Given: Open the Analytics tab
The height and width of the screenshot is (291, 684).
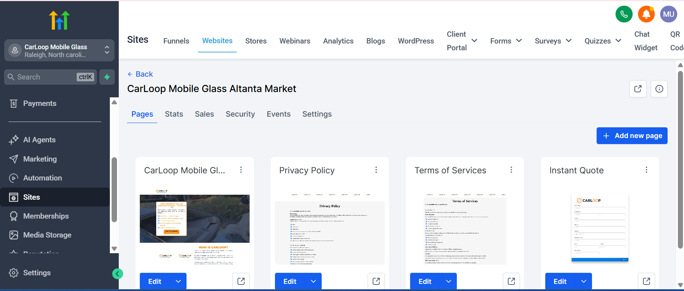Looking at the screenshot, I should tap(338, 41).
